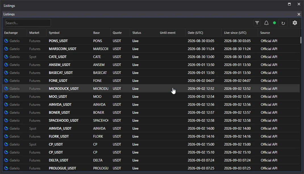This screenshot has height=174, width=304.
Task: Select the PONS_USDT symbol cell
Action: (58, 41)
